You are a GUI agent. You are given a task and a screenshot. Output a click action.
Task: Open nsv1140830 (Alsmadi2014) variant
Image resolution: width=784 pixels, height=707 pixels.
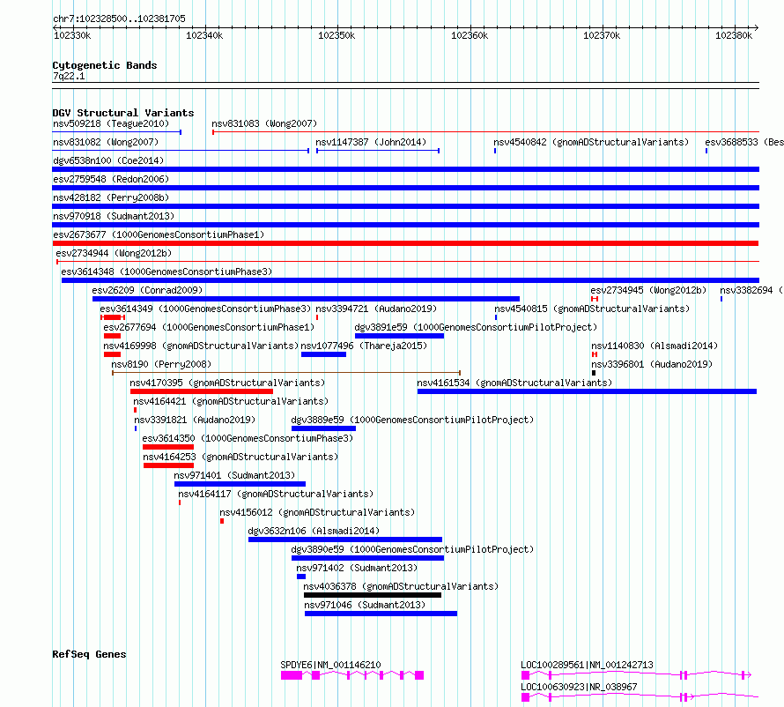(x=654, y=346)
